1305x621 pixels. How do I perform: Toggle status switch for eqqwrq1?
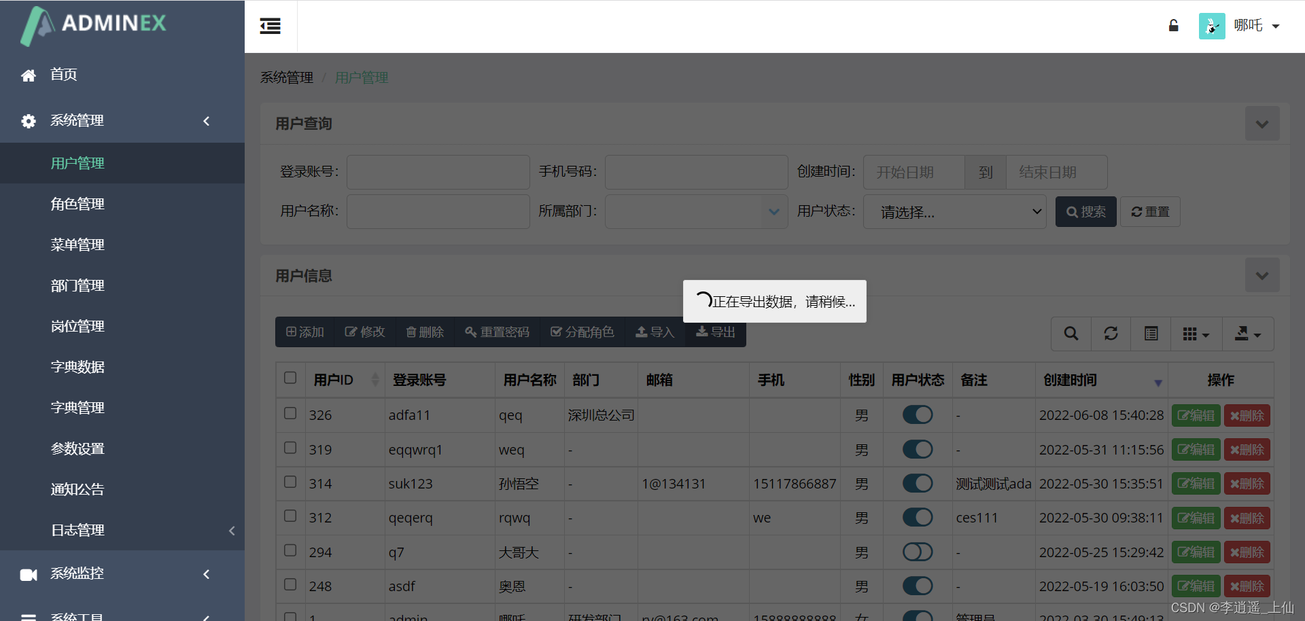(918, 449)
